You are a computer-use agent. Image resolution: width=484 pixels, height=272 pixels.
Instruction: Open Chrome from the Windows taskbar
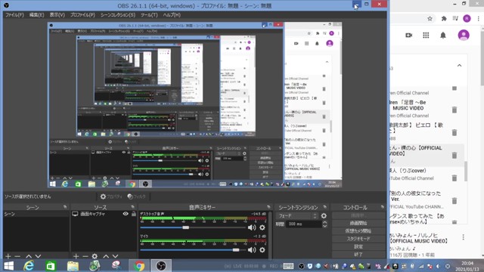(139, 265)
